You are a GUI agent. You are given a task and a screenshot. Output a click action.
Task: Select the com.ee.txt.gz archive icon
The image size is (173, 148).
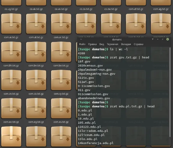click(x=11, y=108)
